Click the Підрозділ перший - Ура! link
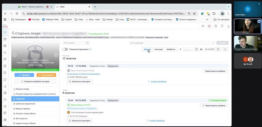The image size is (262, 127). 157,37
